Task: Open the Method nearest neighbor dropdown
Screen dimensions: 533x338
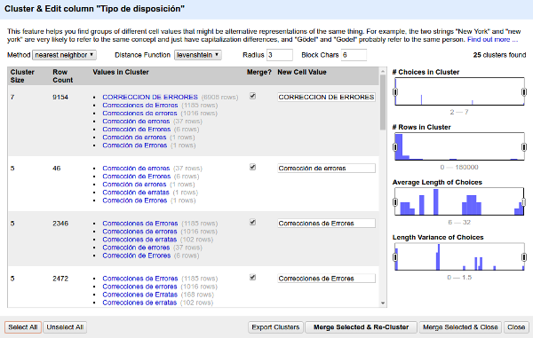Action: pyautogui.click(x=64, y=55)
